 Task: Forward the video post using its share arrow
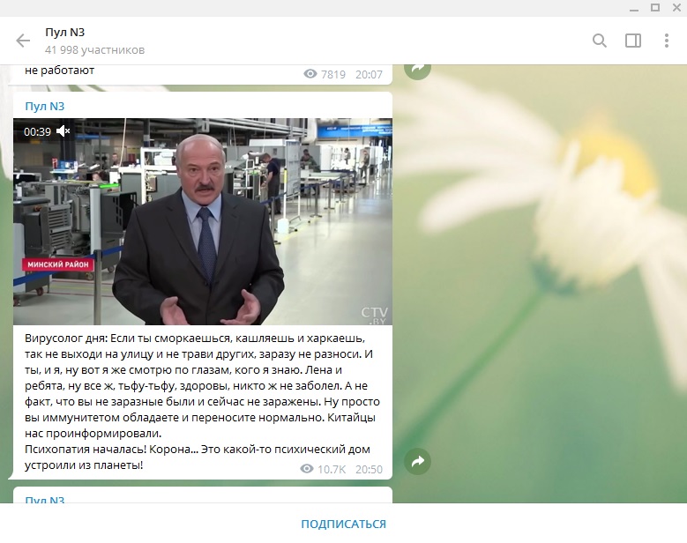418,461
